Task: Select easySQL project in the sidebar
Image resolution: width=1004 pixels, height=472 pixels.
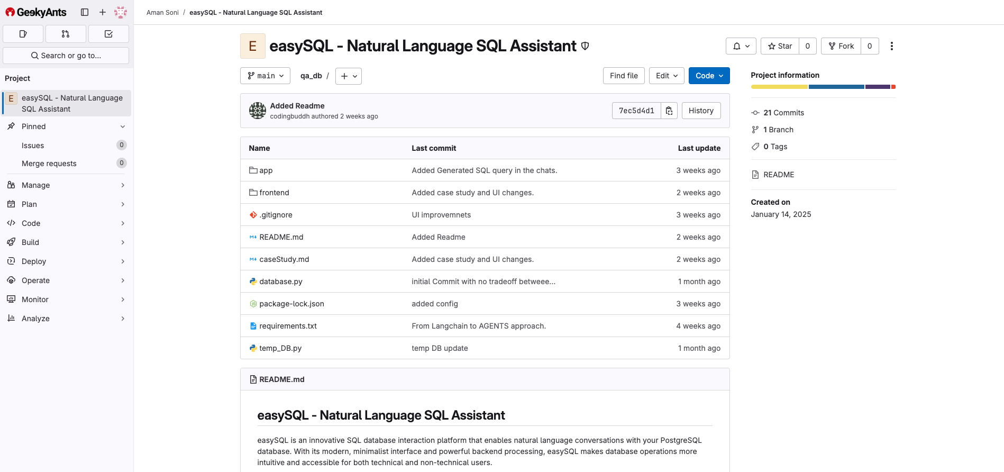Action: pyautogui.click(x=67, y=103)
